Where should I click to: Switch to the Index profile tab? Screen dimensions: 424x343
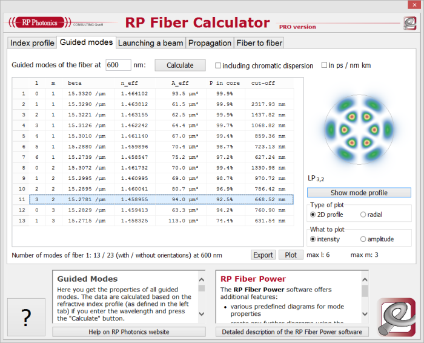coord(32,43)
